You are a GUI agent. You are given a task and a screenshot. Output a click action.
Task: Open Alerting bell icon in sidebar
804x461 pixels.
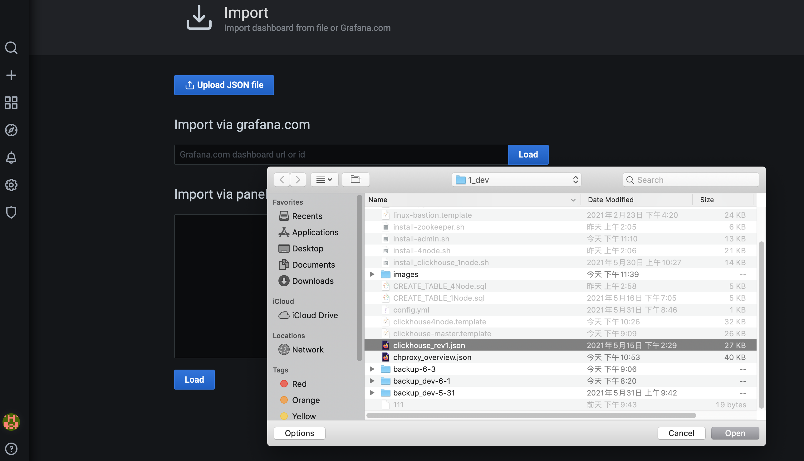tap(11, 158)
